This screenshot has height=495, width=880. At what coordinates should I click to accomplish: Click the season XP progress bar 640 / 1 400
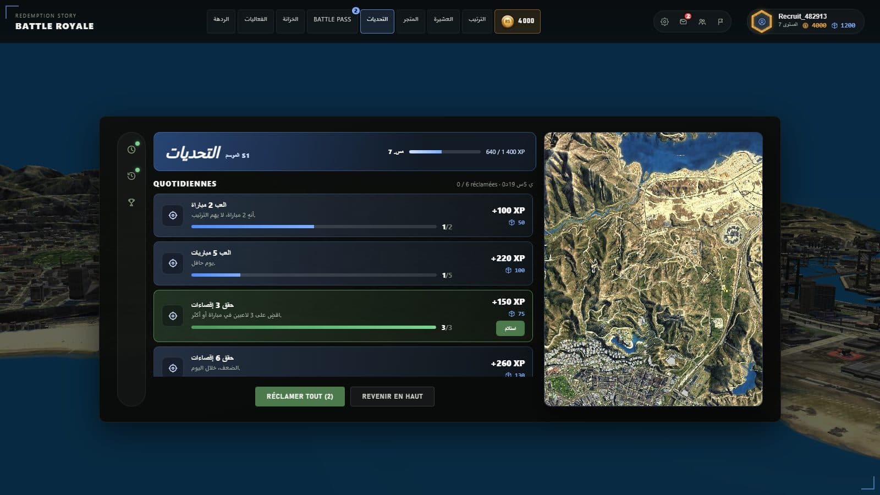pyautogui.click(x=444, y=152)
